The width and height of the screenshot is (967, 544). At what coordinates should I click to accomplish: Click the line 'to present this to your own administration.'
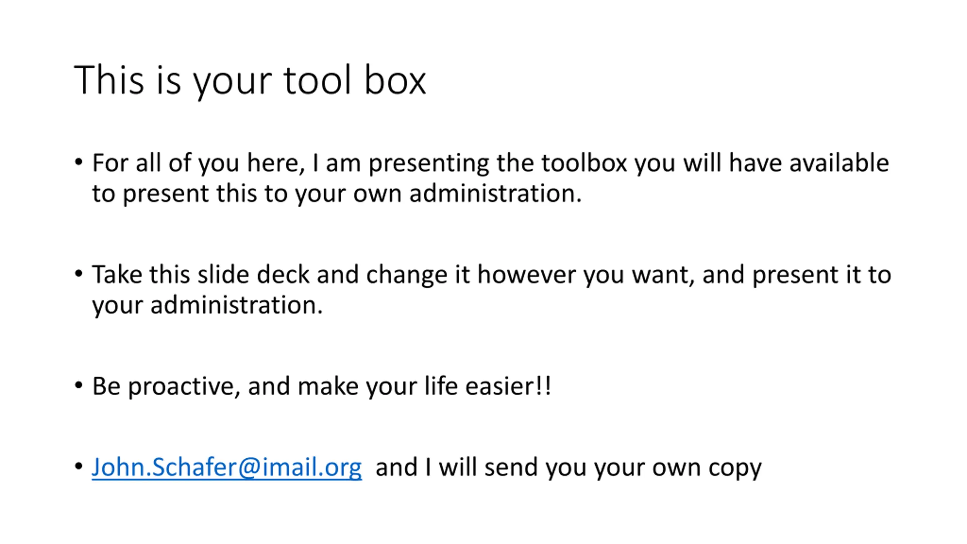click(x=337, y=194)
